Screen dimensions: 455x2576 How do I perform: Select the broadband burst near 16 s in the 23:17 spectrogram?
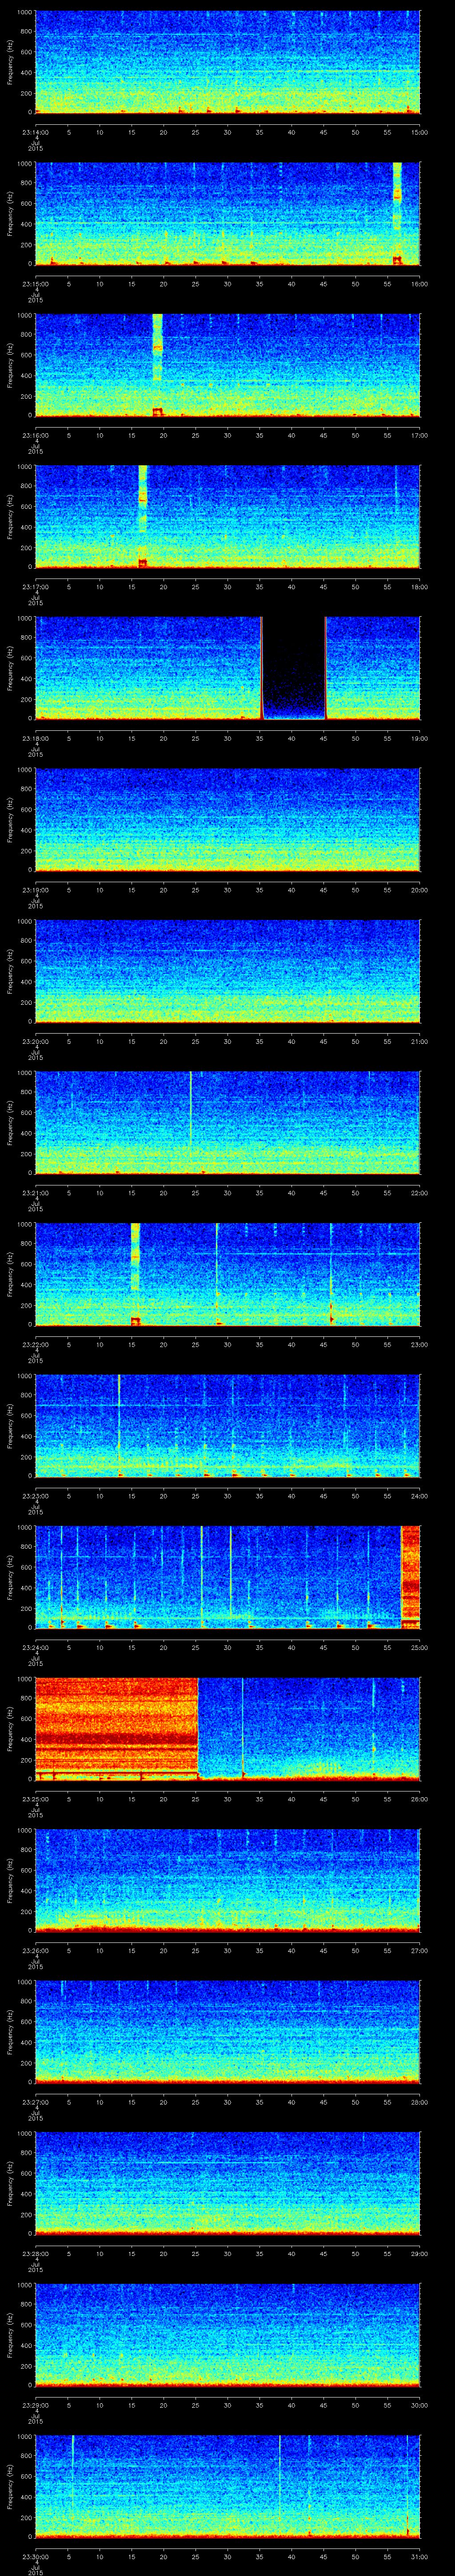(x=142, y=516)
